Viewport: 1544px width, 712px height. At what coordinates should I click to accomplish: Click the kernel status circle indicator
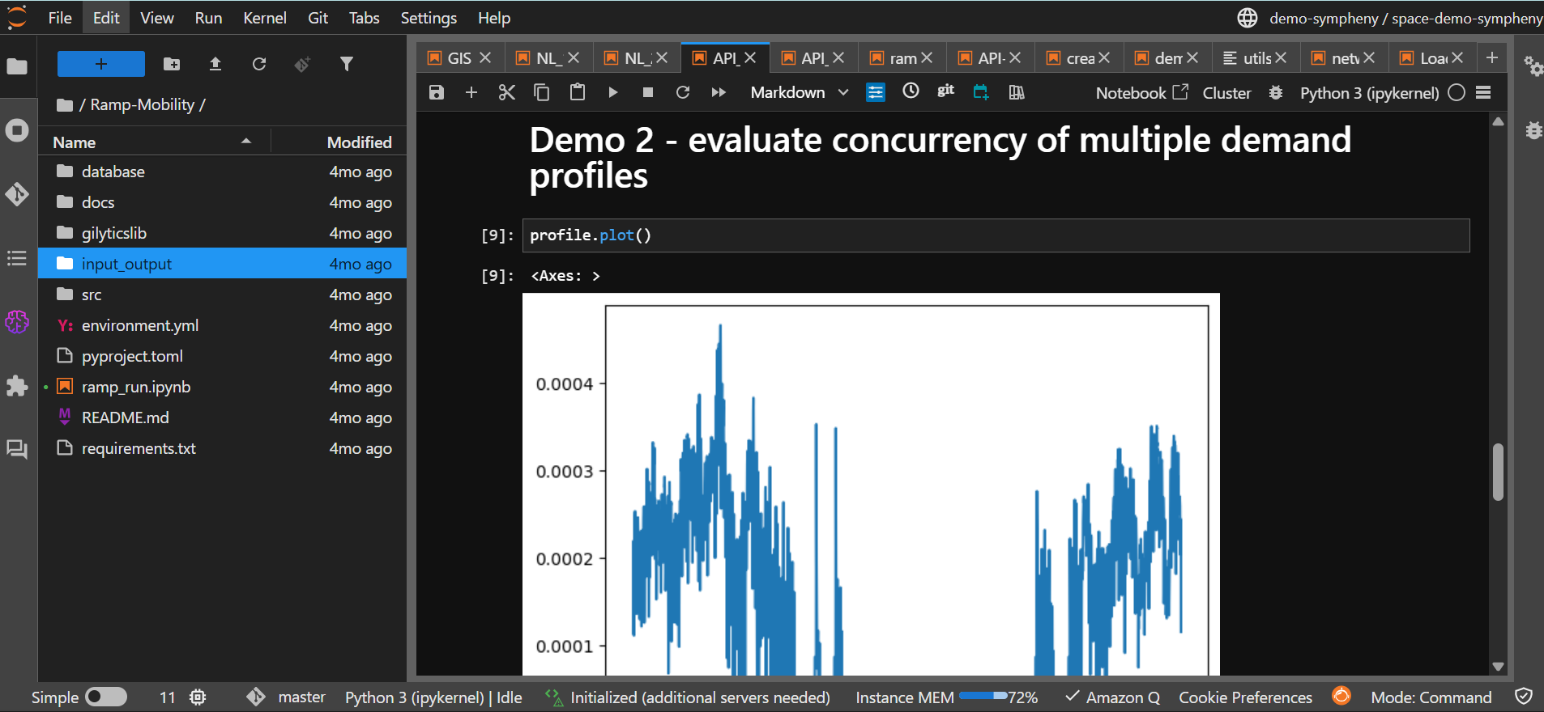pos(1456,92)
